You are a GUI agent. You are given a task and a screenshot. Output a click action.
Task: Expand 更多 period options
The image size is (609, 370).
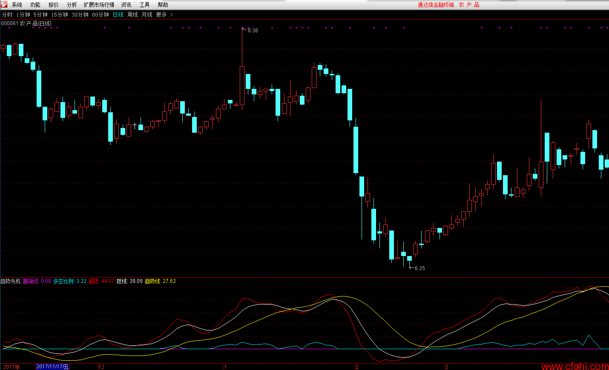(164, 14)
